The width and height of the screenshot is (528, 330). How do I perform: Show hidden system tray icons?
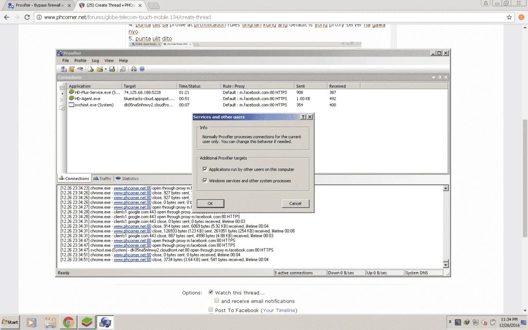450,323
